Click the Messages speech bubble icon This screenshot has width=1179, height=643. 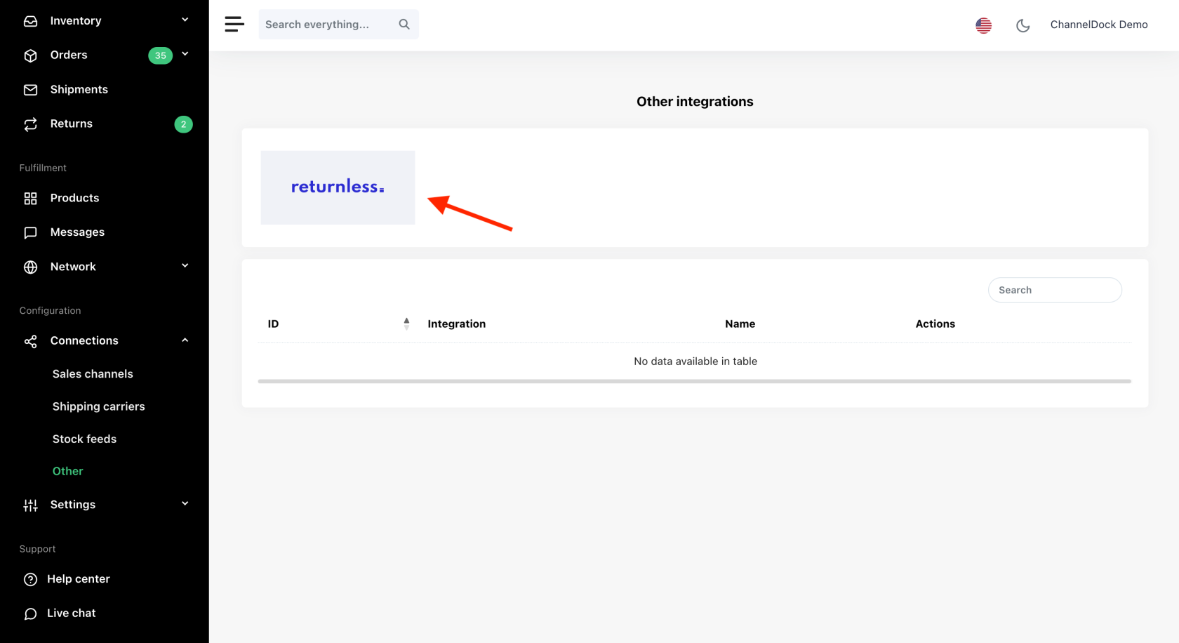click(30, 233)
